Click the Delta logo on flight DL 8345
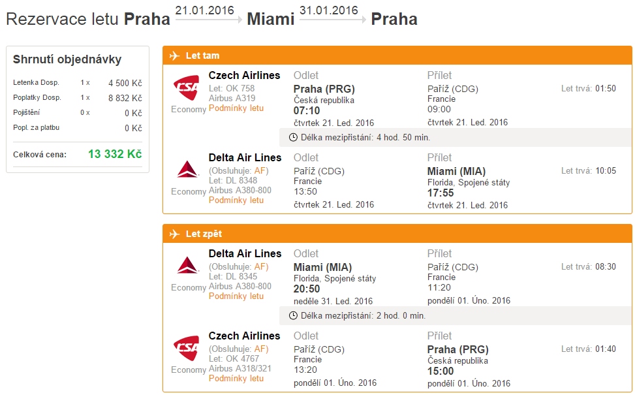The height and width of the screenshot is (395, 635). pyautogui.click(x=187, y=265)
